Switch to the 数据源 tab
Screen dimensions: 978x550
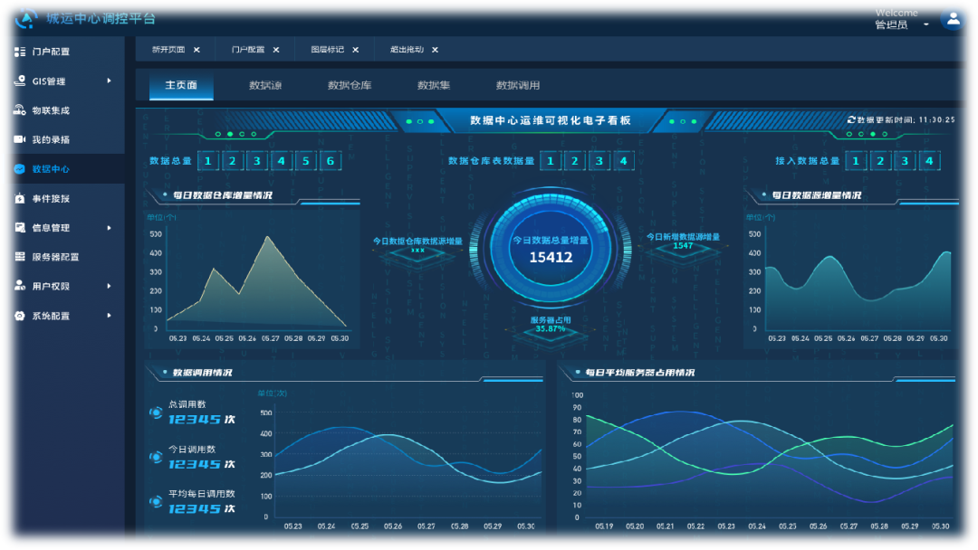pos(265,86)
